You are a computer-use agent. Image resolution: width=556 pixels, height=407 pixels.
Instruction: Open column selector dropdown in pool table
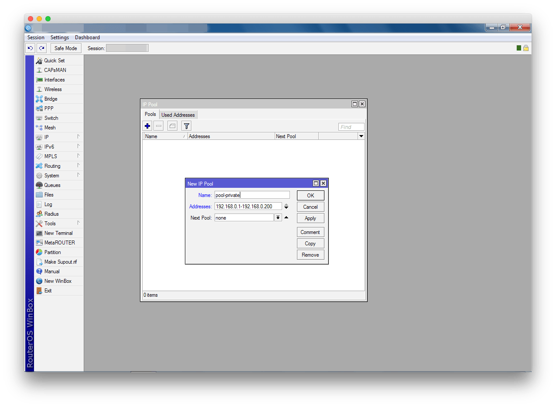click(x=361, y=136)
